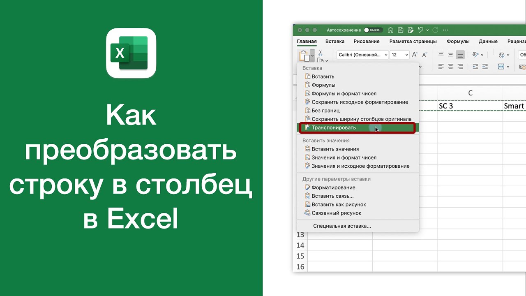Screen dimensions: 526x296
Task: Collapse the Paste dropdown arrow button
Action: pos(312,55)
